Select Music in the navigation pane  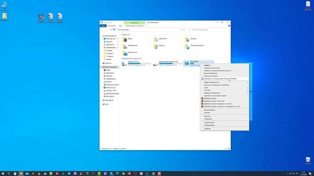[107, 82]
